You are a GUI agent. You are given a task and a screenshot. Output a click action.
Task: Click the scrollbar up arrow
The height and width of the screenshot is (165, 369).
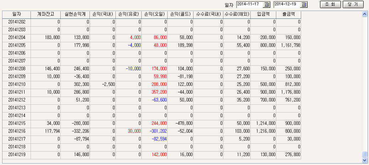coord(364,14)
